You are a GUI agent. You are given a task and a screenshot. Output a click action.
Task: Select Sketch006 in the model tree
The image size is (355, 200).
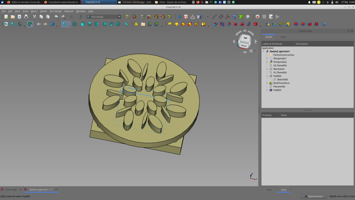(282, 80)
